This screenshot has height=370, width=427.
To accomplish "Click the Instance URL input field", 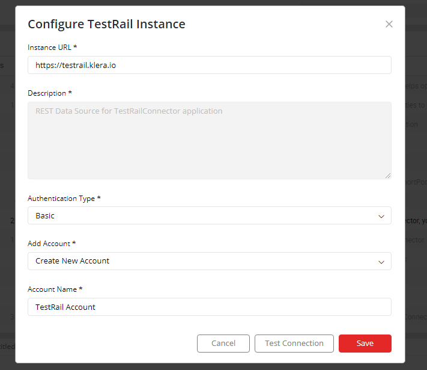I will [210, 65].
